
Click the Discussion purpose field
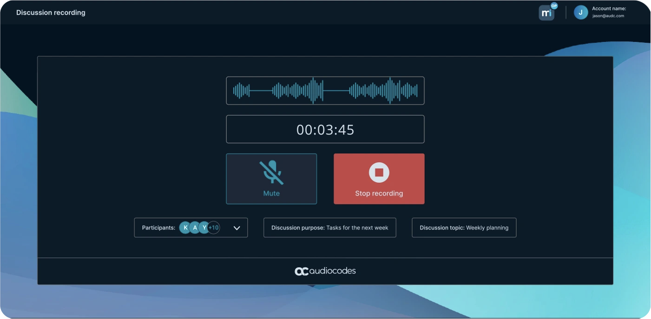click(x=329, y=228)
